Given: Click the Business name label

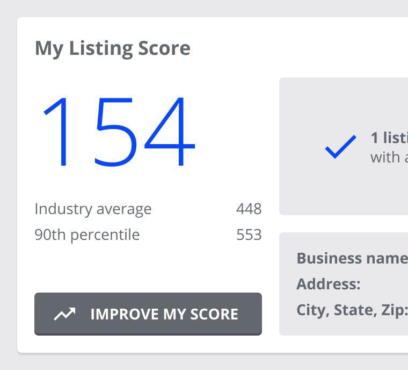Looking at the screenshot, I should point(352,258).
